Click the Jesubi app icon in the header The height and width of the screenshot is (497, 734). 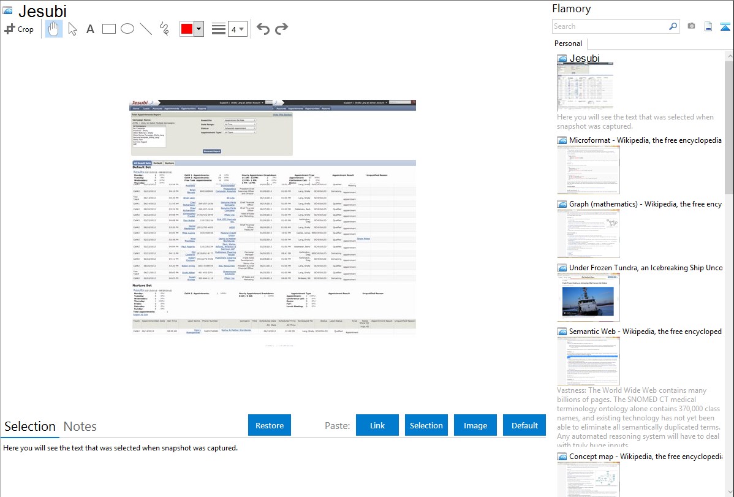7,10
